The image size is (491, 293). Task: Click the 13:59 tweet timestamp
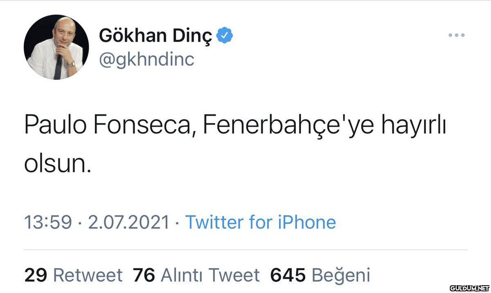(x=48, y=223)
